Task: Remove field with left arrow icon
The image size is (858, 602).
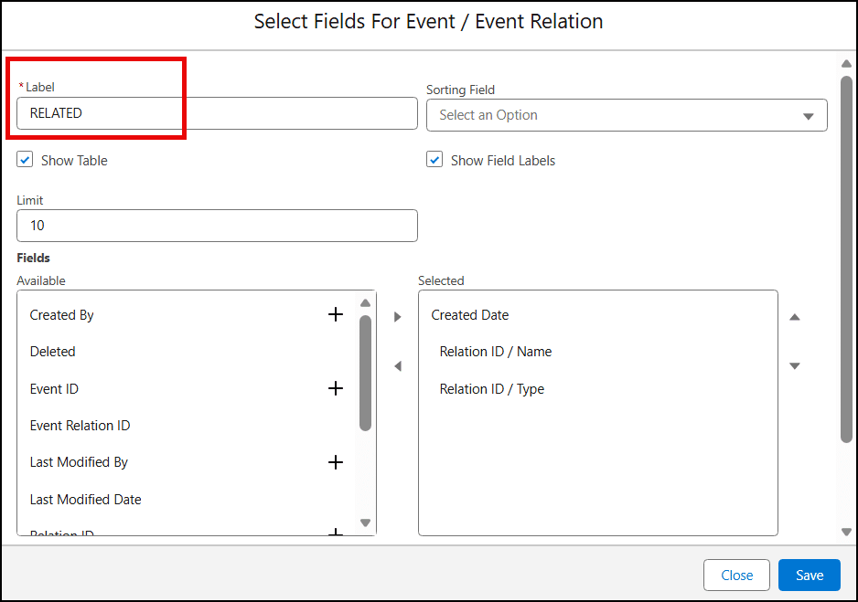Action: (398, 366)
